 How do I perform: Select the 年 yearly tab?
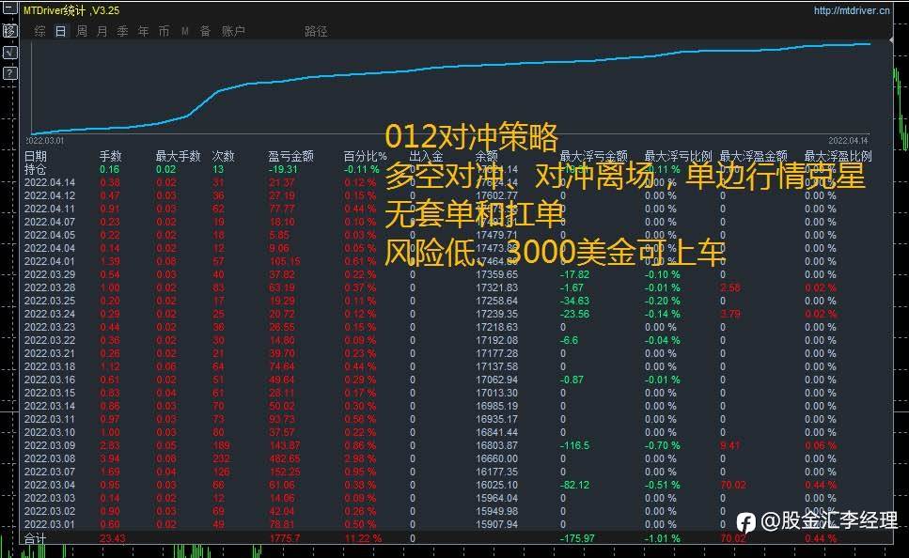point(143,31)
